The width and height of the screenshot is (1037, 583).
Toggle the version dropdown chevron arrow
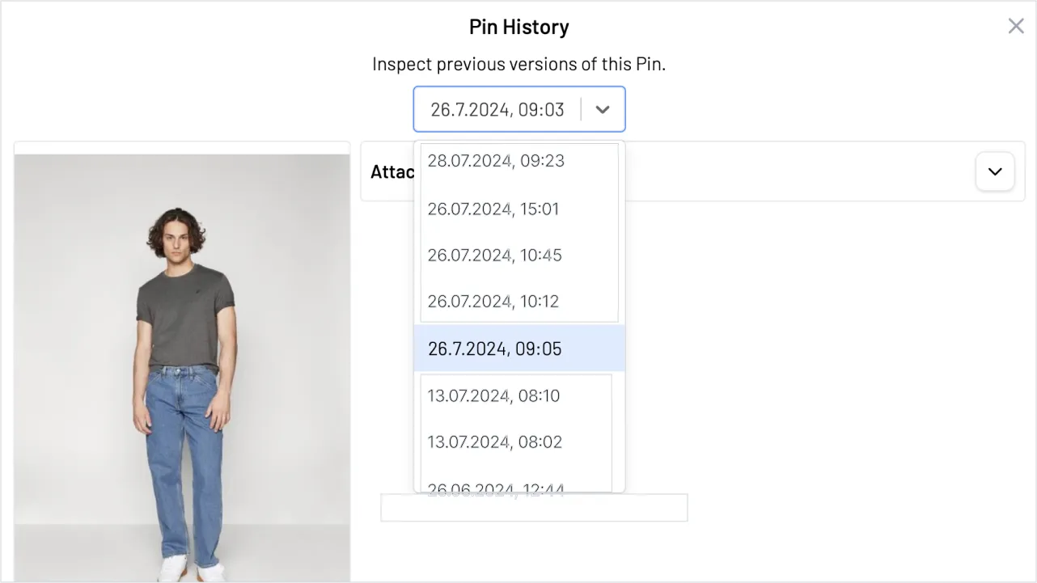[x=602, y=109]
